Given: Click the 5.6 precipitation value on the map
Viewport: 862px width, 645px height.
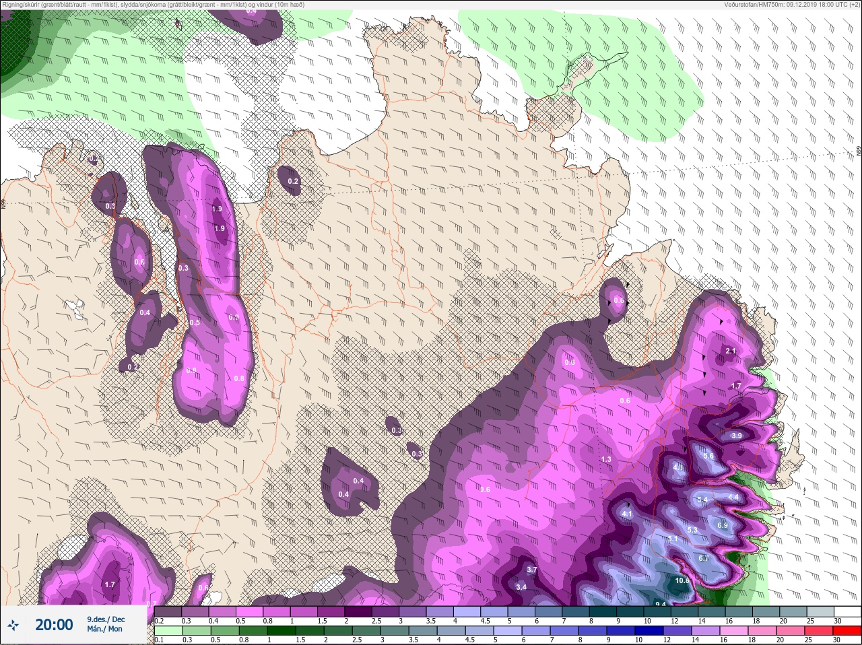Looking at the screenshot, I should tap(708, 456).
